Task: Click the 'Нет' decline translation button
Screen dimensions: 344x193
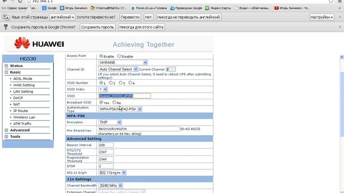Action: (148, 17)
